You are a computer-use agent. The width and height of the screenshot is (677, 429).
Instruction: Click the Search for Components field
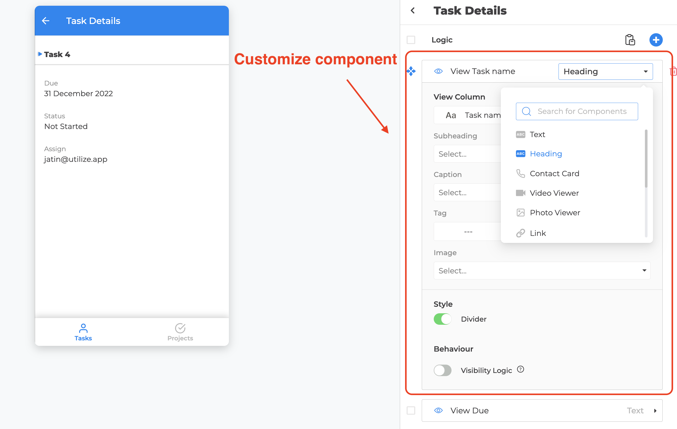pyautogui.click(x=577, y=112)
